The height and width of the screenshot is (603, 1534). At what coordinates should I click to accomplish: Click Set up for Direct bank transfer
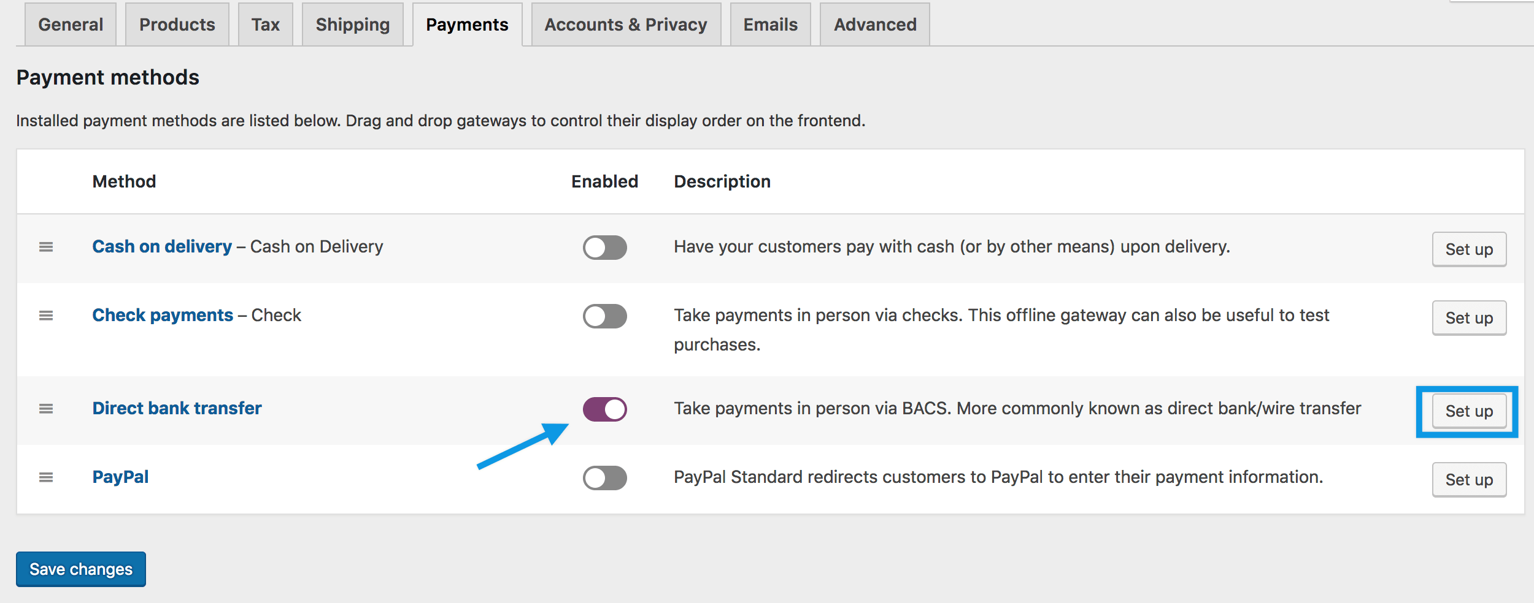tap(1468, 411)
